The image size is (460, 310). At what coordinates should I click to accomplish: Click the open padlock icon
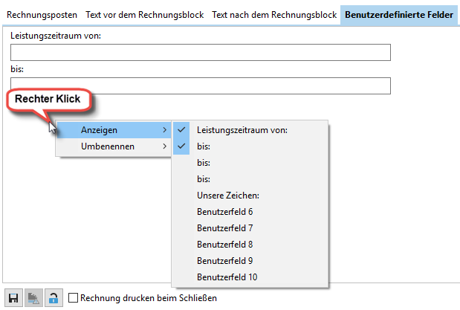[x=53, y=298]
